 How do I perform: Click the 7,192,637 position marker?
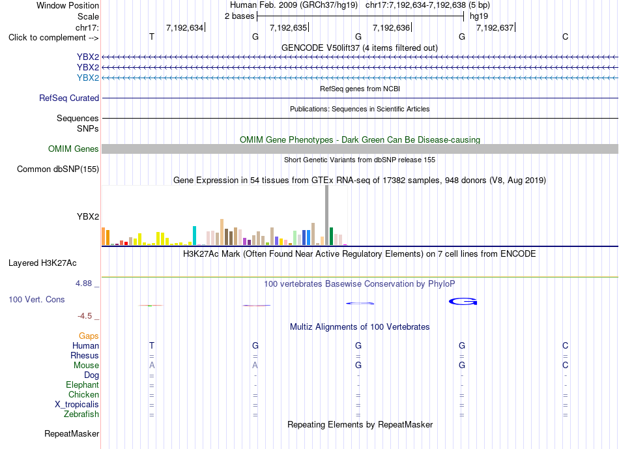click(x=495, y=27)
